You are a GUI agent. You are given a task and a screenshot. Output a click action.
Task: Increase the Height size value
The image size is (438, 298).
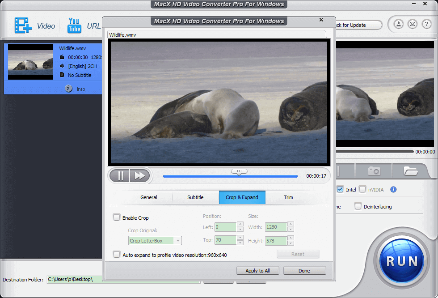pyautogui.click(x=291, y=238)
